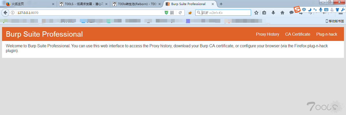Click the Sogou input S logo
The height and width of the screenshot is (115, 346).
(x=297, y=10)
